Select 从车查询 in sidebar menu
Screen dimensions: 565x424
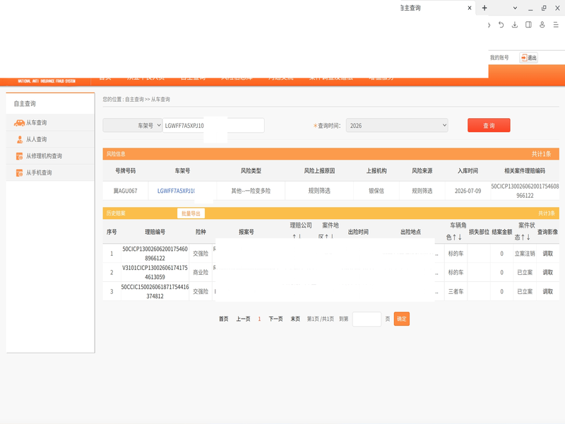(37, 123)
